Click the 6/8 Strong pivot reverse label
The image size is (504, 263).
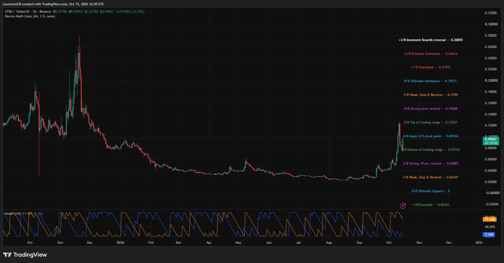(431, 109)
